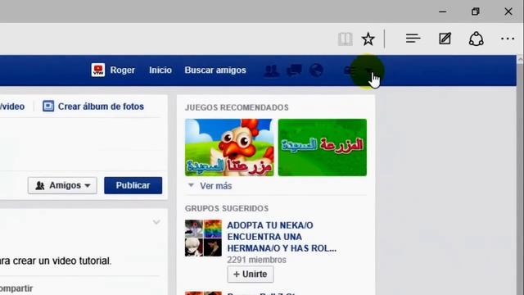Open Roger's profile avatar

(98, 70)
